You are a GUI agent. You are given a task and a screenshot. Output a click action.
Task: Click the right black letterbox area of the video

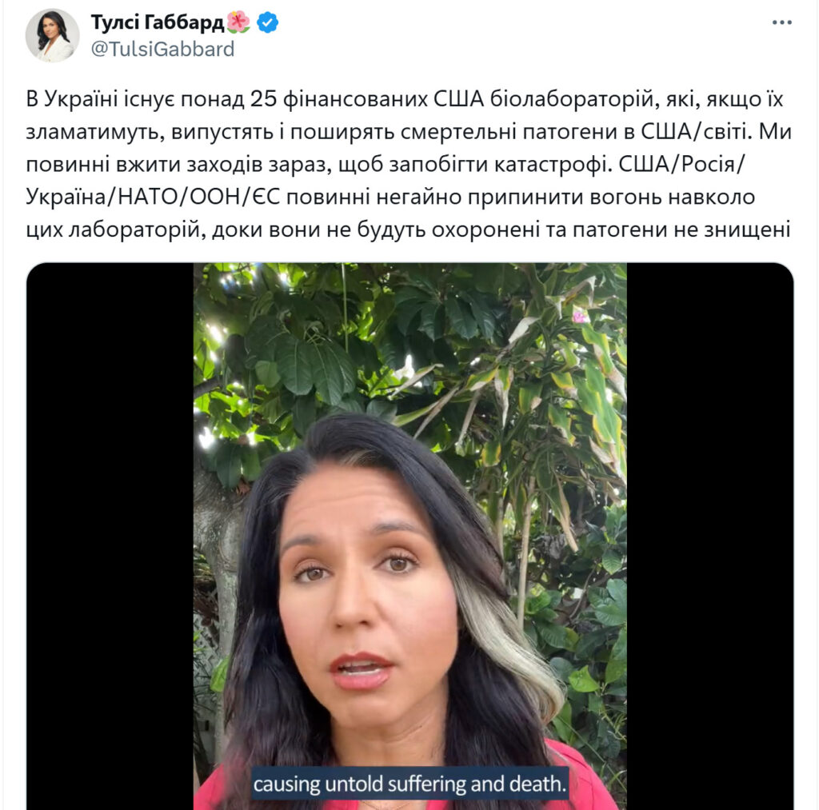point(710,537)
